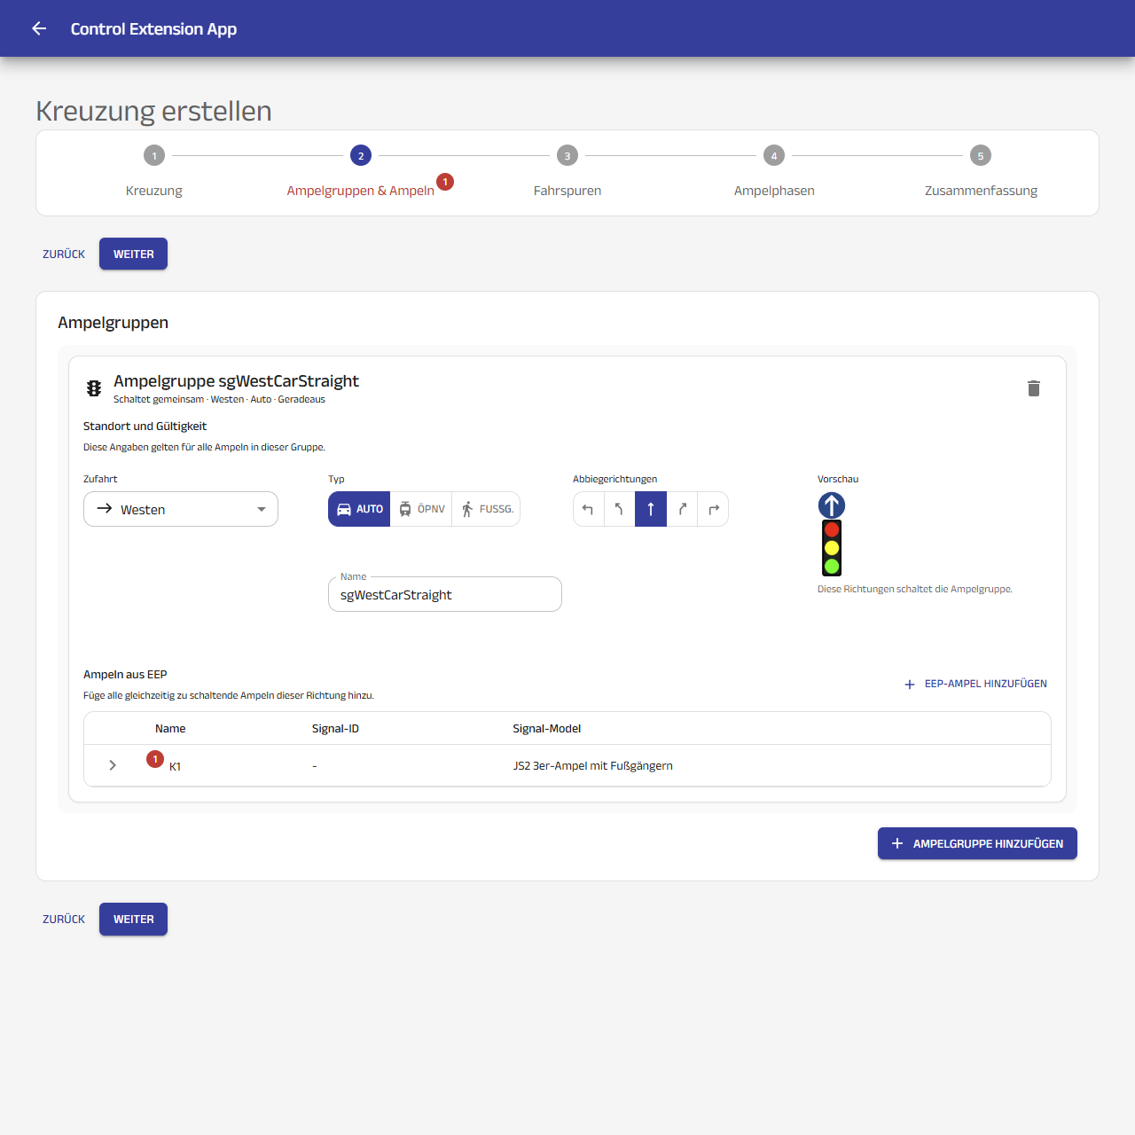This screenshot has width=1135, height=1135.
Task: Open the Zufahrt Westen dropdown
Action: (x=181, y=509)
